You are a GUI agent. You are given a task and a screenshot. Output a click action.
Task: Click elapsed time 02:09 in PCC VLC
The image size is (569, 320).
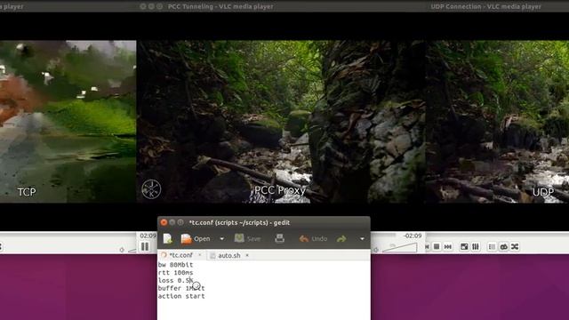click(x=148, y=236)
